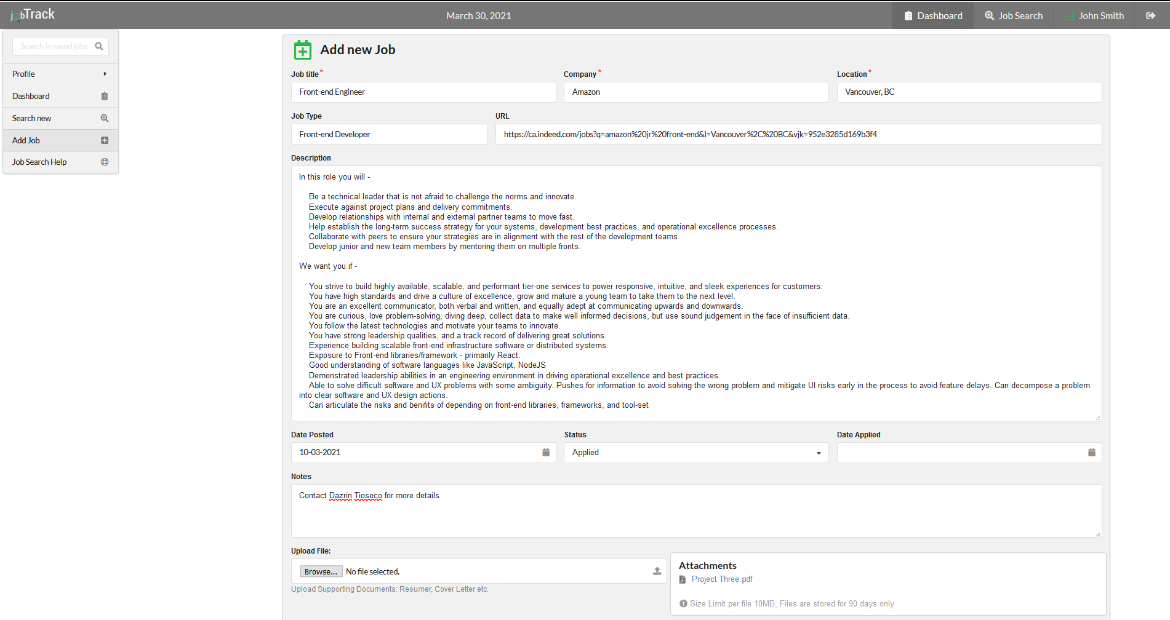Screen dimensions: 1170x620
Task: Edit the Location field Vancouver, BC
Action: click(x=969, y=92)
